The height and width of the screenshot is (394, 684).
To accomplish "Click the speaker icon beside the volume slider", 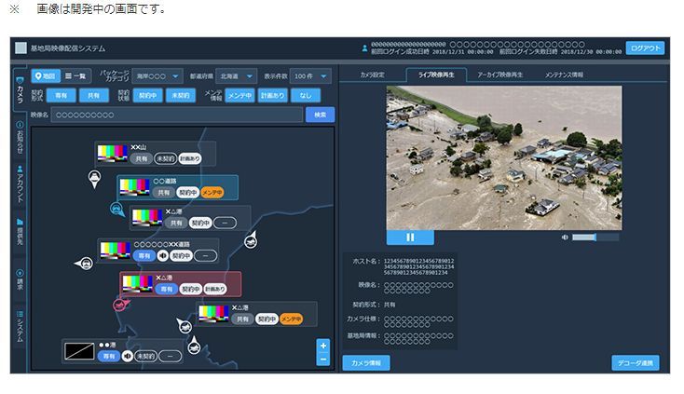I will (565, 237).
